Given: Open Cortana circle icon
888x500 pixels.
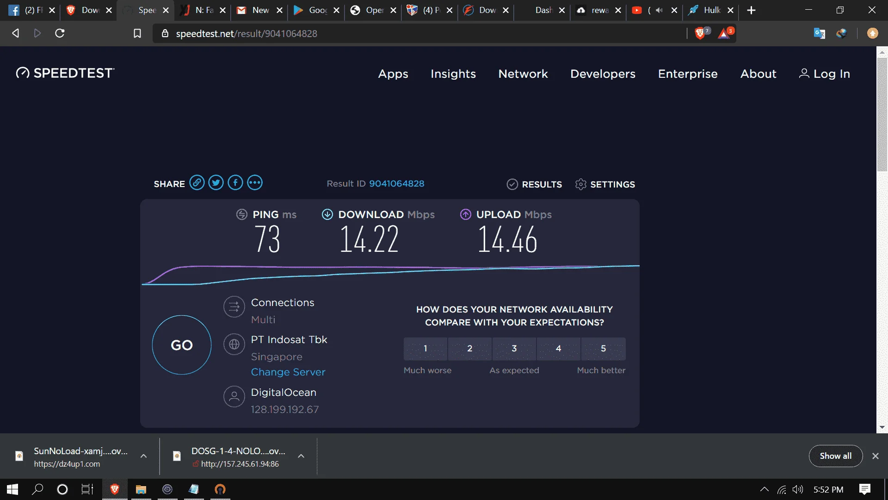Looking at the screenshot, I should click(62, 489).
